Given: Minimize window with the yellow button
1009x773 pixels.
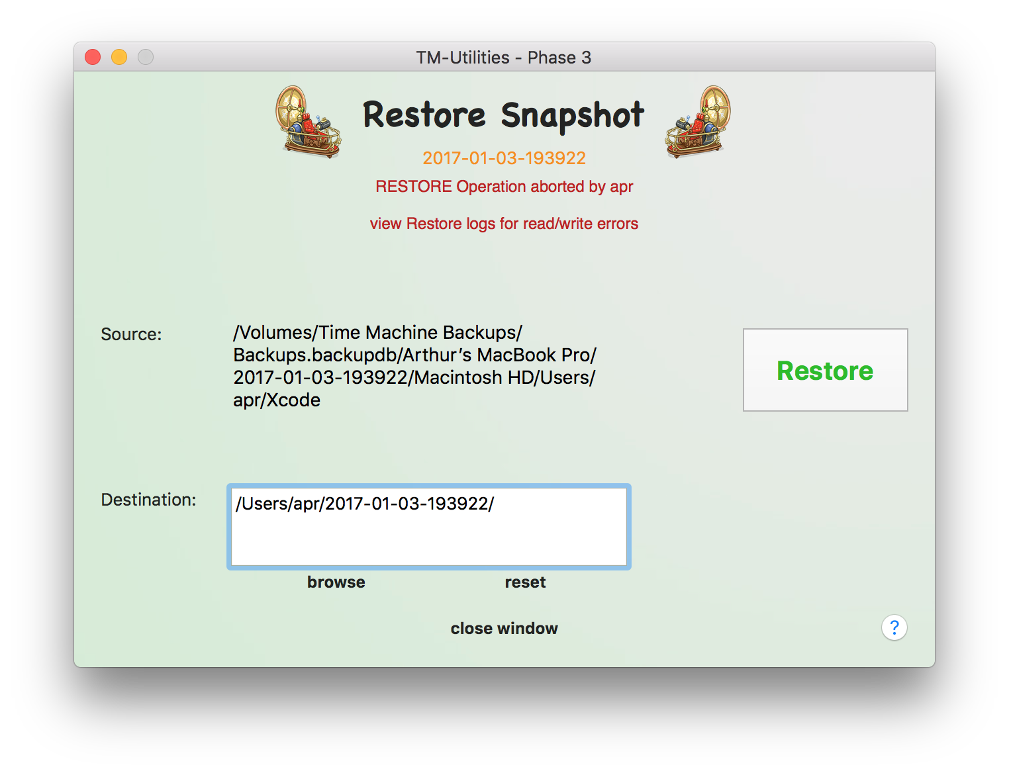Looking at the screenshot, I should tap(119, 58).
